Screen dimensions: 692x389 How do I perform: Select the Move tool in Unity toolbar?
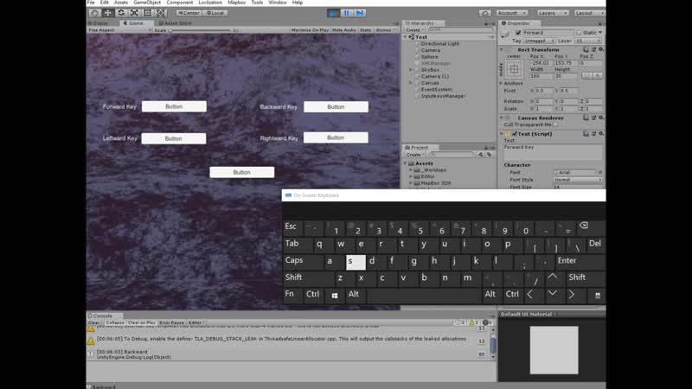107,13
